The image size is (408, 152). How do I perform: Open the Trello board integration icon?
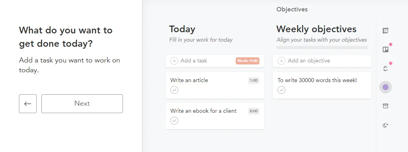pyautogui.click(x=386, y=49)
